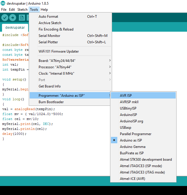Select Atmel JTAGICE3 (ISP mode)
The height and width of the screenshot is (195, 187).
click(x=143, y=166)
